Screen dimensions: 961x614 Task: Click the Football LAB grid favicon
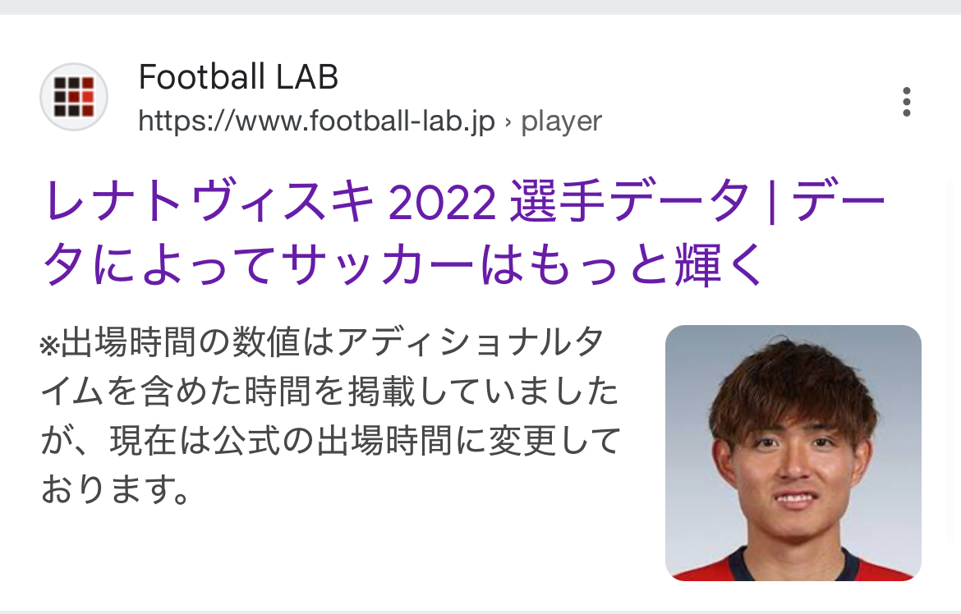point(74,97)
